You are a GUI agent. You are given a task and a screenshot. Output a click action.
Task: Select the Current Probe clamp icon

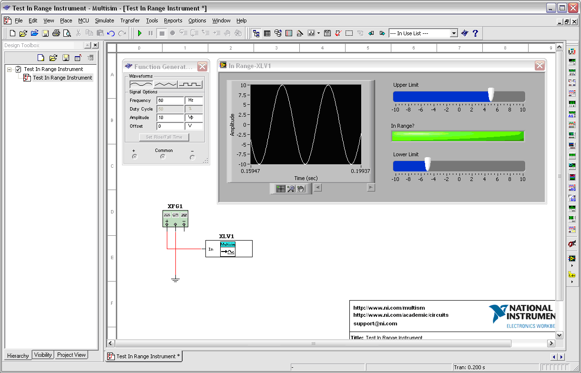(x=572, y=243)
